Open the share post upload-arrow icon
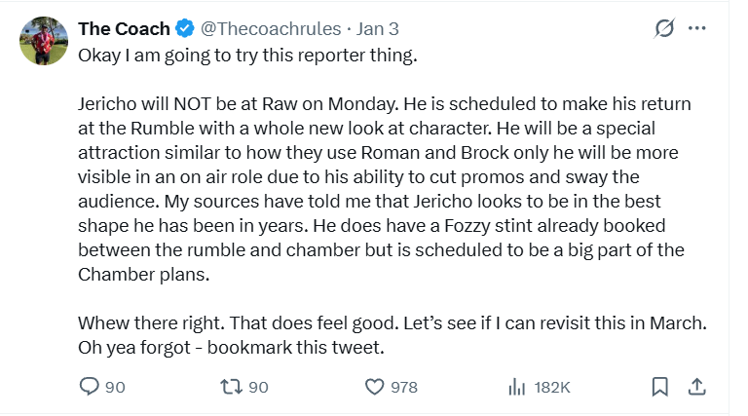This screenshot has width=748, height=416. [x=696, y=387]
